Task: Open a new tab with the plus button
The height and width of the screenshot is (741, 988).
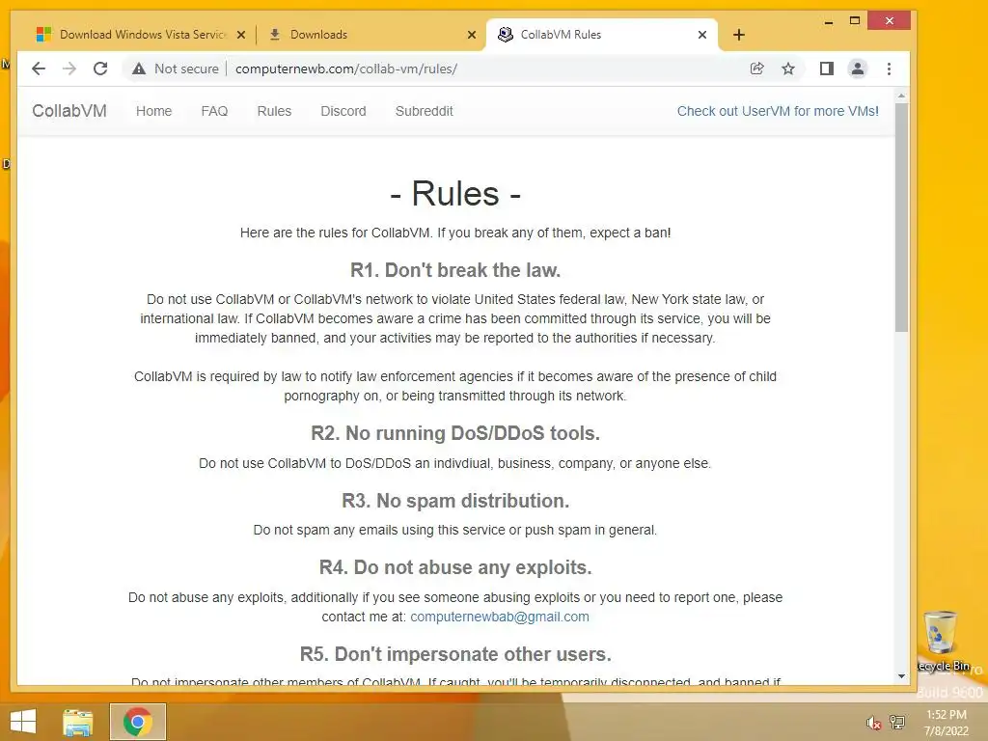Action: (738, 35)
